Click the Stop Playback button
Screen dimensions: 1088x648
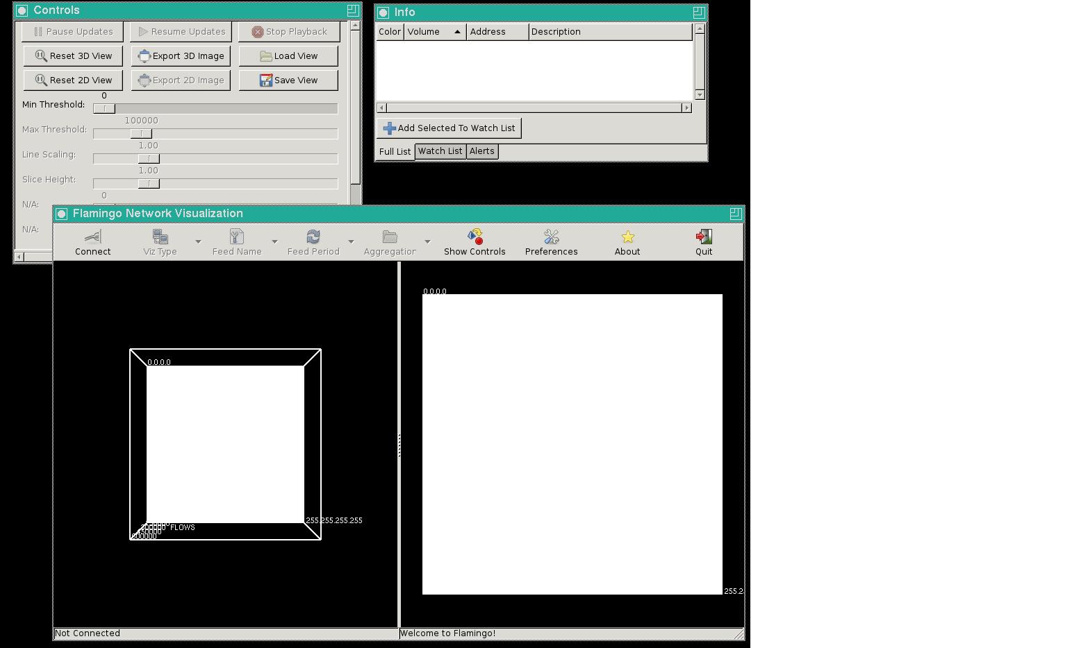point(289,32)
